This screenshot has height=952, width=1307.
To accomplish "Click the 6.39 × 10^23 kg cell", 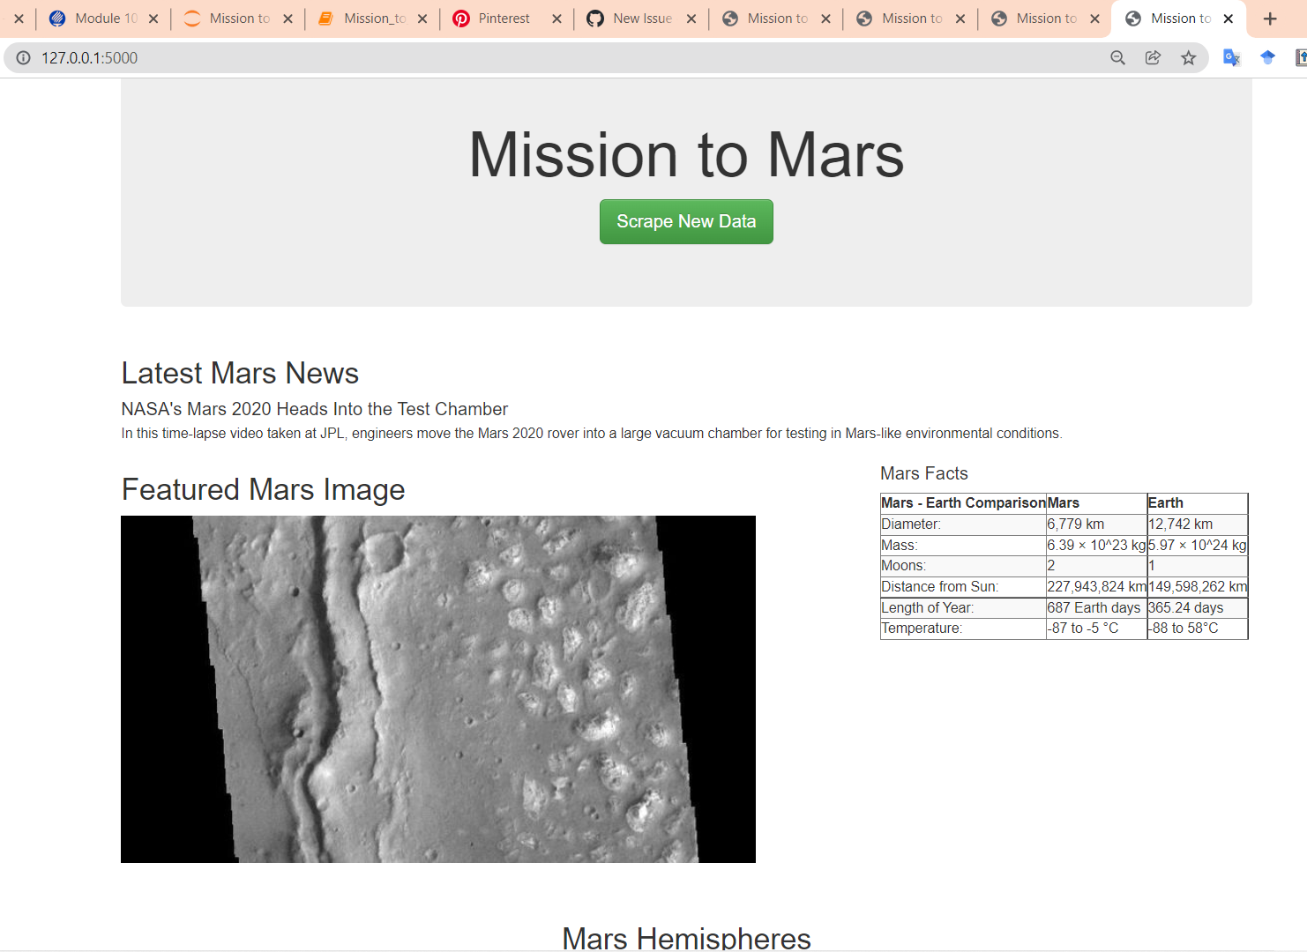I will 1096,546.
